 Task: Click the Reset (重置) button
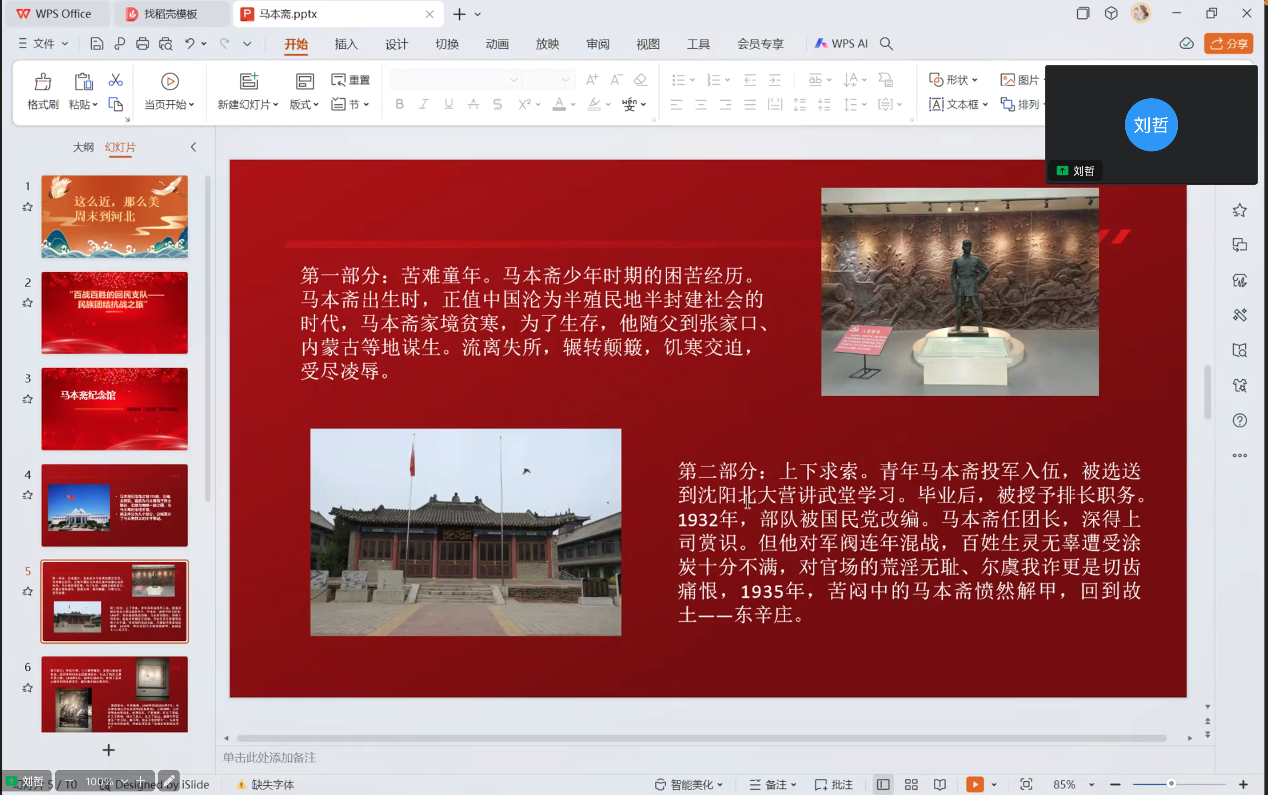350,80
